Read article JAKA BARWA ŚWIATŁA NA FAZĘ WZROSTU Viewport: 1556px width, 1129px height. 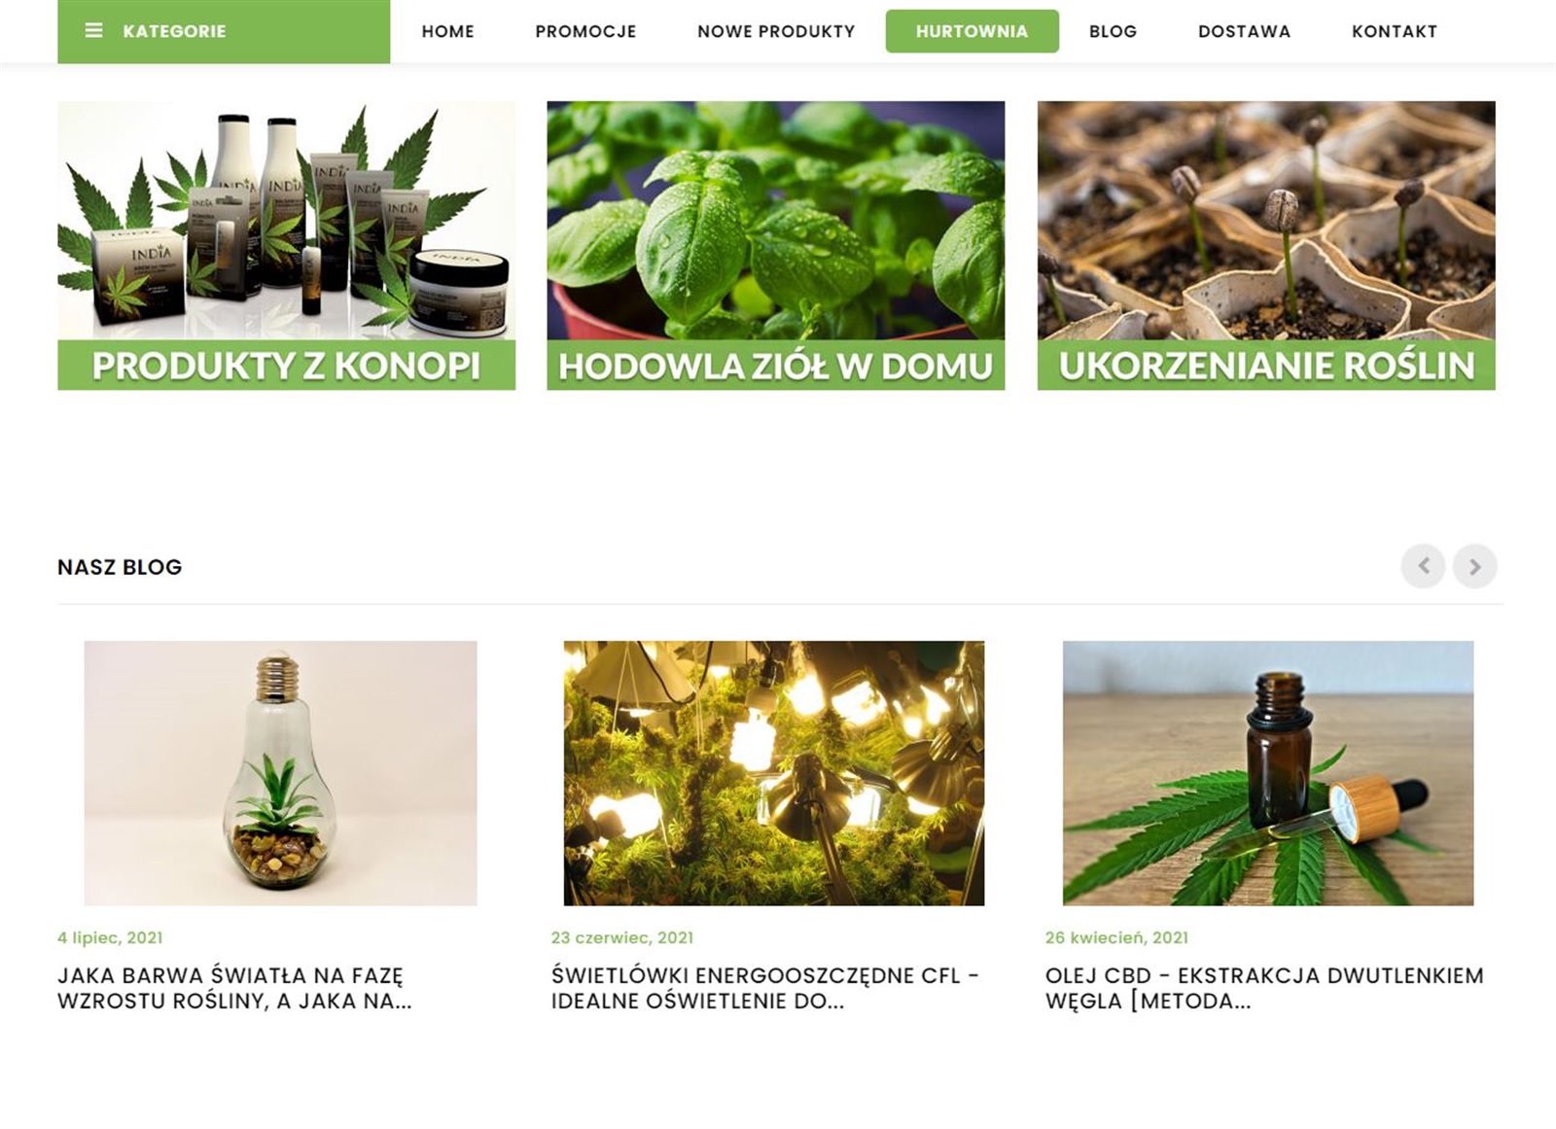pyautogui.click(x=234, y=988)
